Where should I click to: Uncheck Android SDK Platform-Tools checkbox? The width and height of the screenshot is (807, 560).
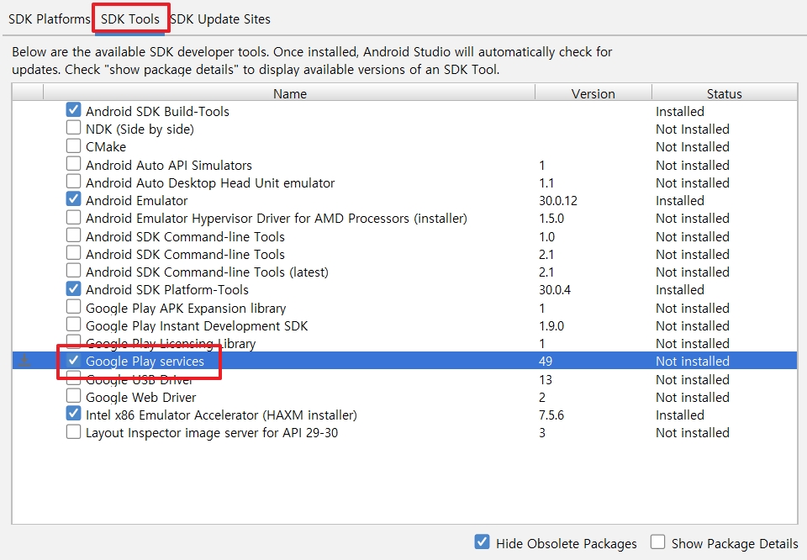pos(74,288)
